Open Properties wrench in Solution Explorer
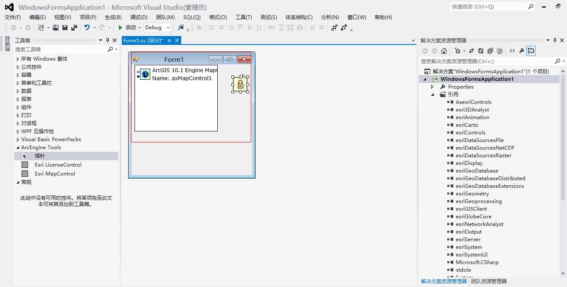Image resolution: width=567 pixels, height=287 pixels. point(522,51)
